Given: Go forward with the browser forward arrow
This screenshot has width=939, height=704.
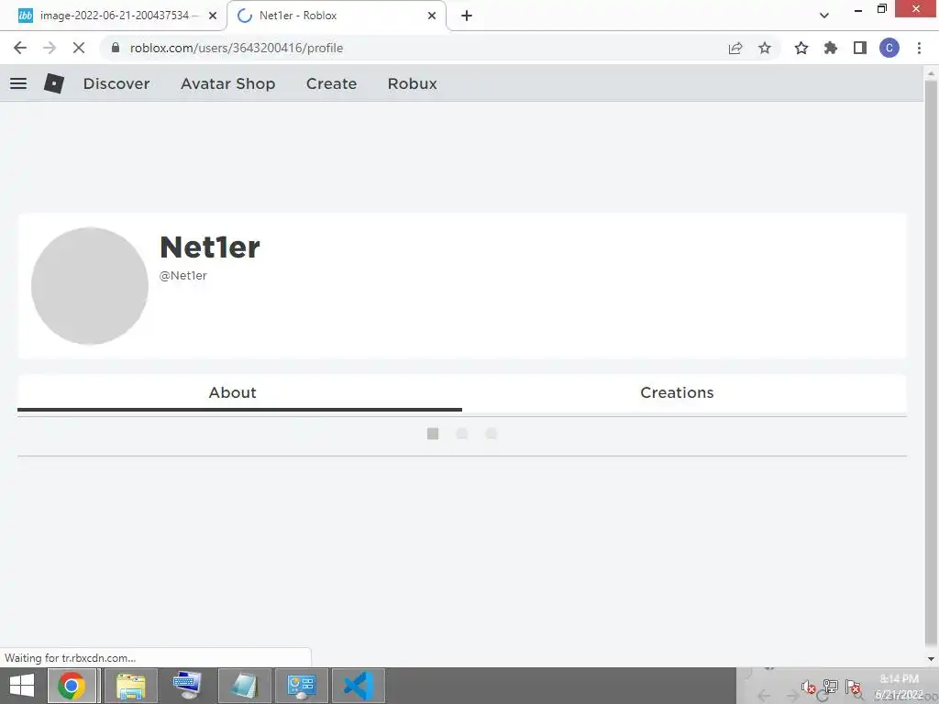Looking at the screenshot, I should pos(50,48).
